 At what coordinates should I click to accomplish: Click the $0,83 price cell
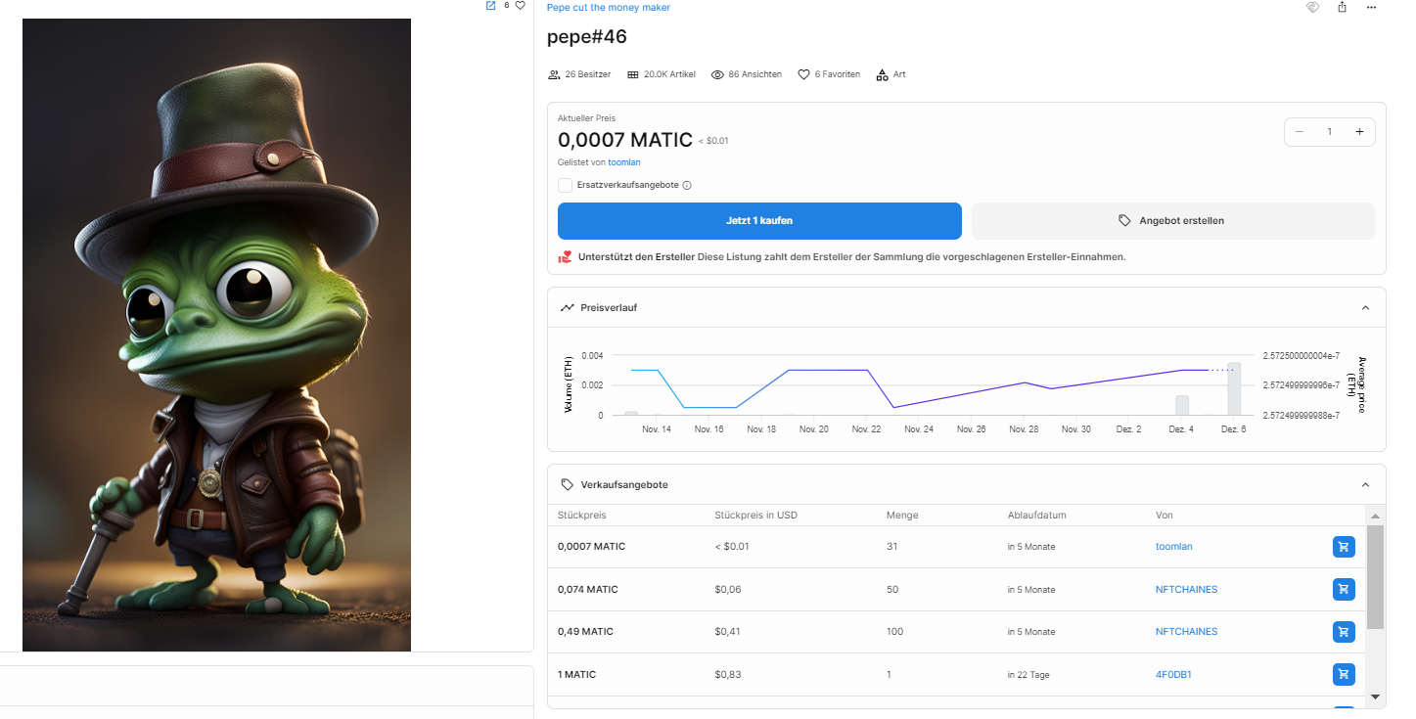[727, 675]
